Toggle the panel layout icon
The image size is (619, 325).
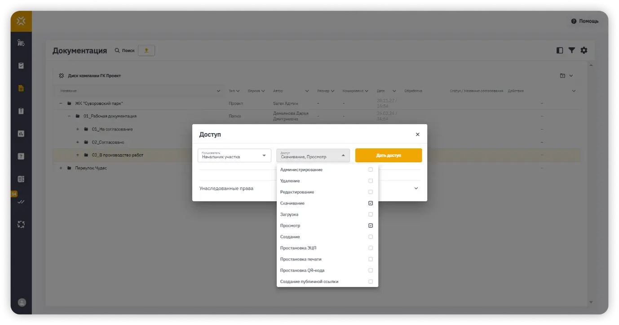click(x=559, y=50)
